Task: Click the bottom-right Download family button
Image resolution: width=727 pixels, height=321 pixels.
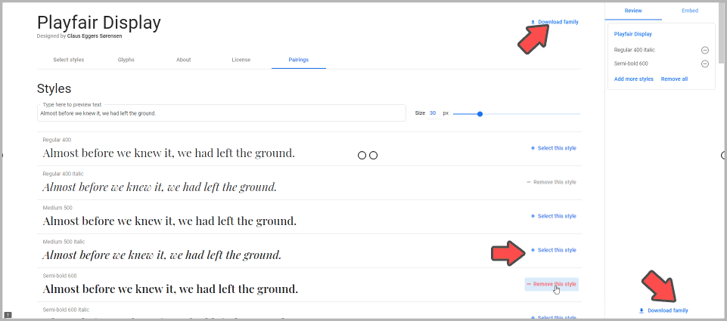Action: point(663,310)
